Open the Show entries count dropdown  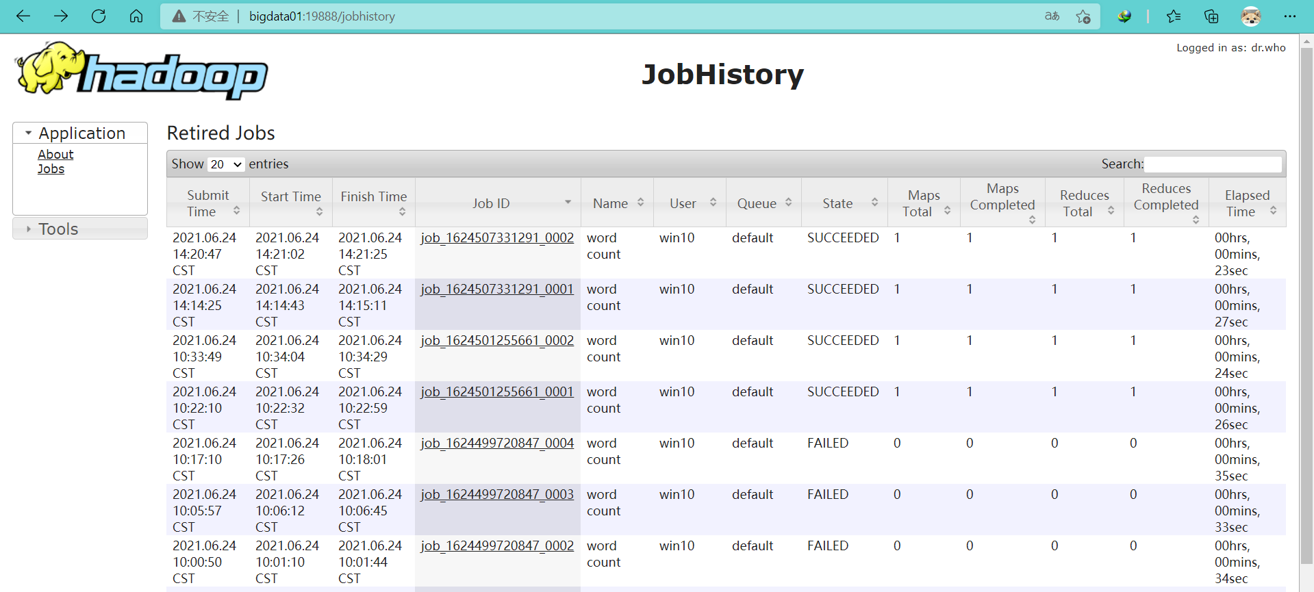[x=226, y=164]
